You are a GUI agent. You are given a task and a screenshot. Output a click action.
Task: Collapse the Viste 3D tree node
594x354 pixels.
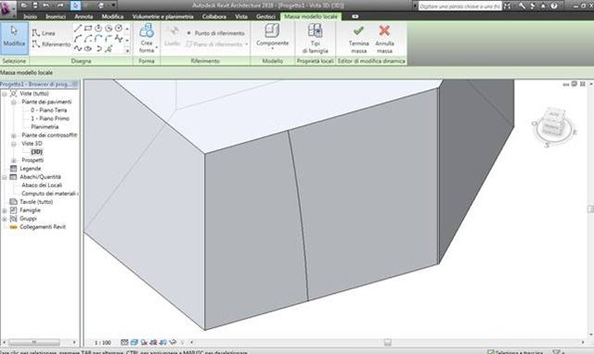[x=14, y=144]
